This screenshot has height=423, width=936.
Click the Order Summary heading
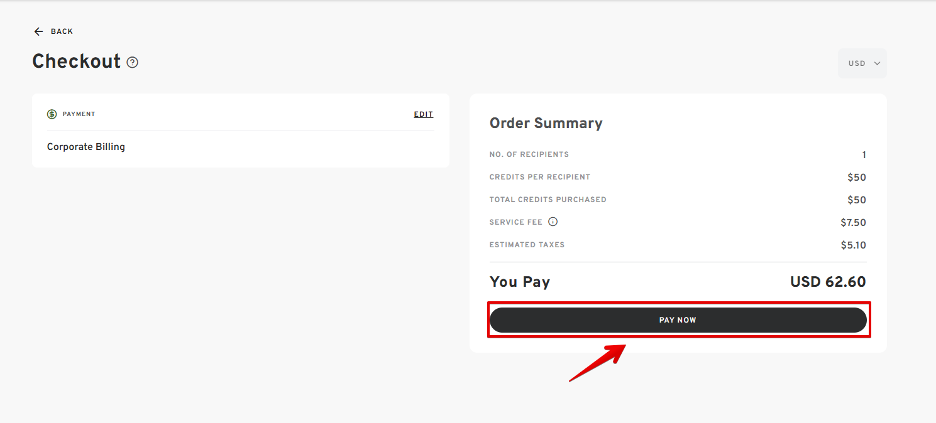pyautogui.click(x=546, y=123)
